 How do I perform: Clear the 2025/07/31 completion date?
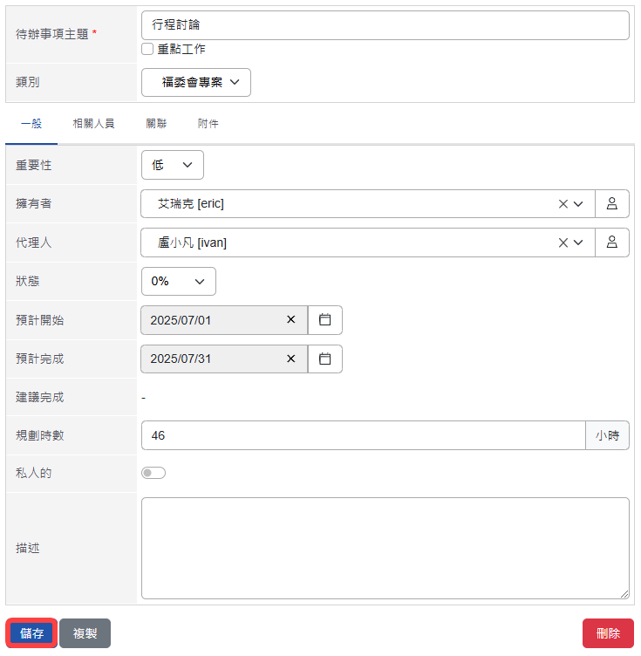291,359
